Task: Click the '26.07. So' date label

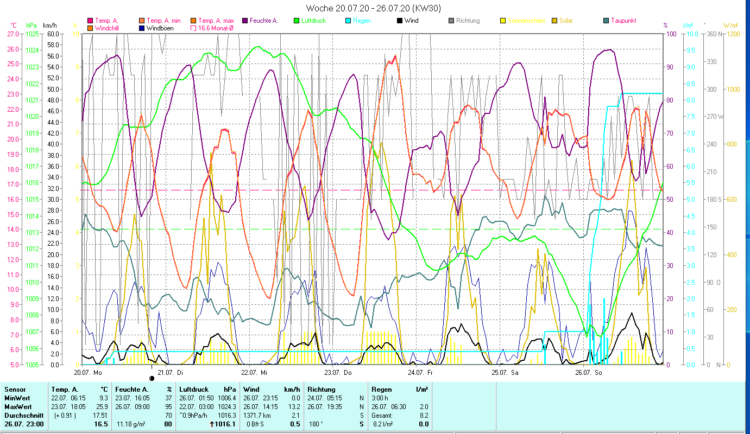Action: point(588,373)
